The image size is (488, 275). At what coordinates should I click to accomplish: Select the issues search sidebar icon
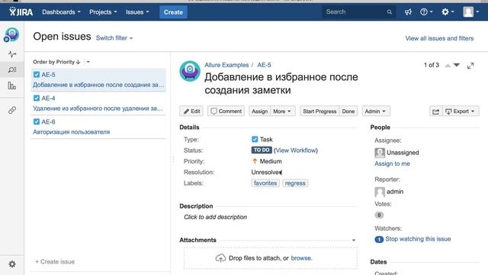(x=12, y=70)
